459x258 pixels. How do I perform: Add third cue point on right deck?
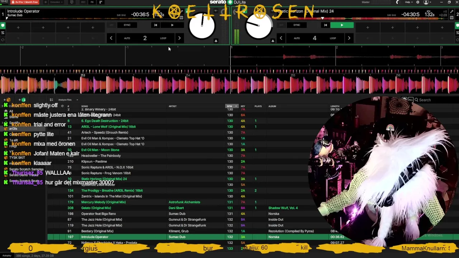click(x=417, y=28)
